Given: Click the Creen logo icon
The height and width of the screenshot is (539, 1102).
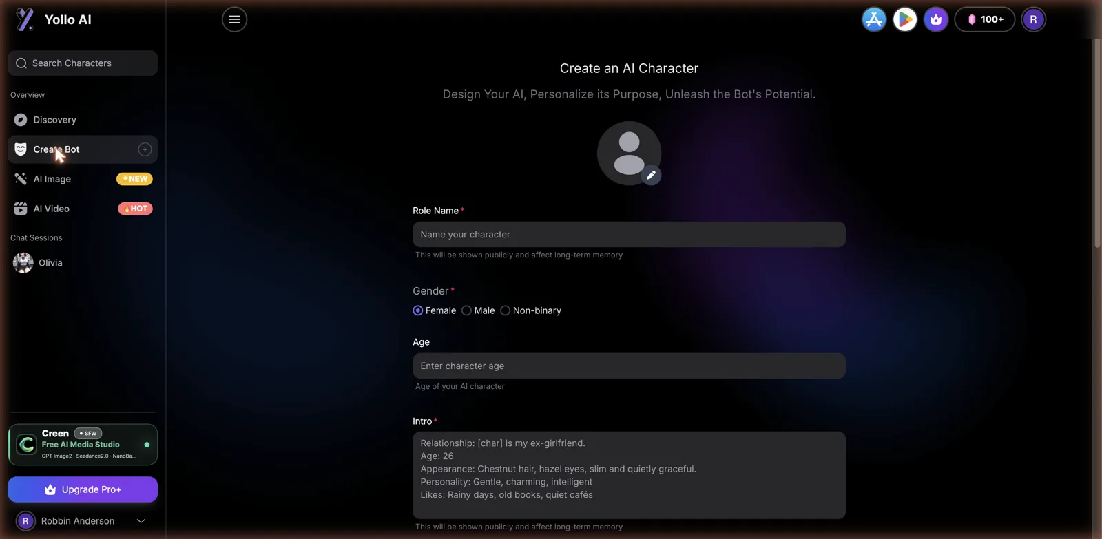Looking at the screenshot, I should pyautogui.click(x=26, y=445).
